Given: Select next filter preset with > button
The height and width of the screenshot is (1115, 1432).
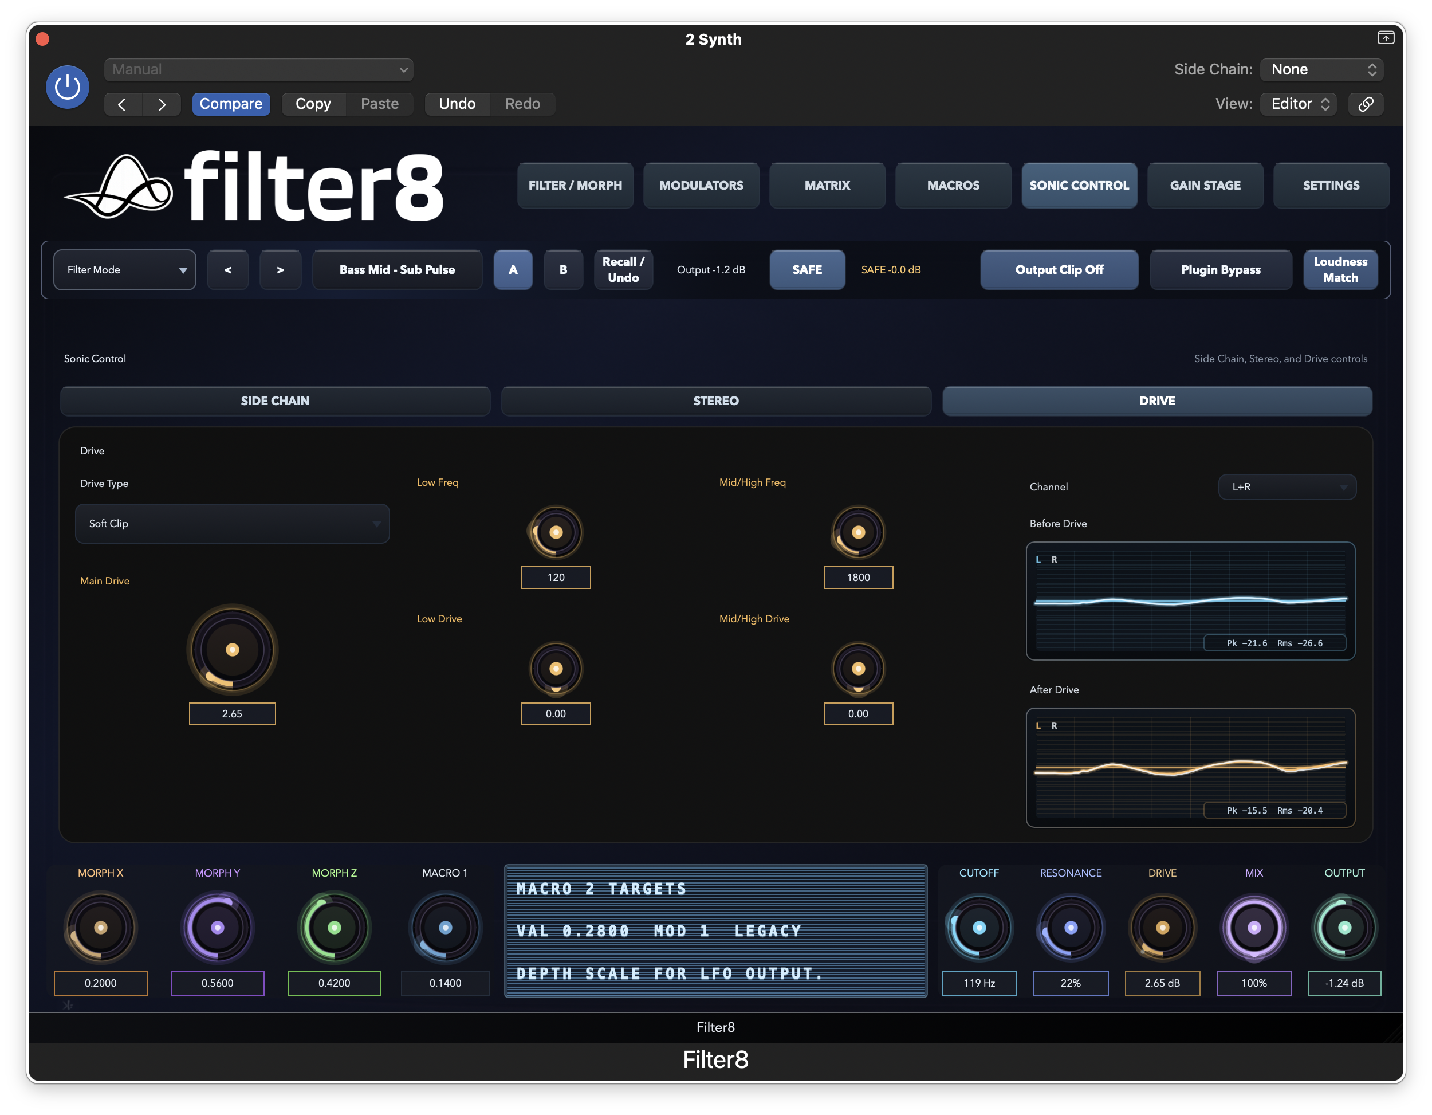Looking at the screenshot, I should (x=280, y=269).
